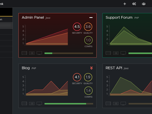Screen dimensions: 152x114
Task: Click the Java label beside Admin Panel
Action: 48,18
